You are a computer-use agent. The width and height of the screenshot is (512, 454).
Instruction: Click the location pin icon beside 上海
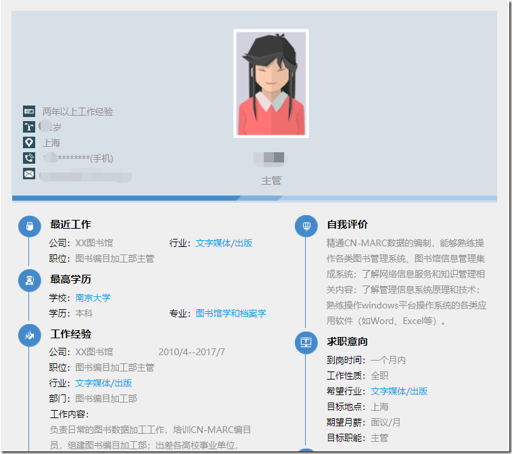pos(29,142)
